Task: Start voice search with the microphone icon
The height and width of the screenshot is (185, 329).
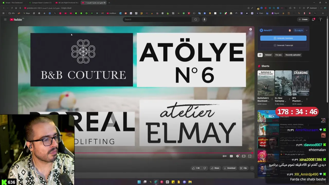Action: point(204,20)
